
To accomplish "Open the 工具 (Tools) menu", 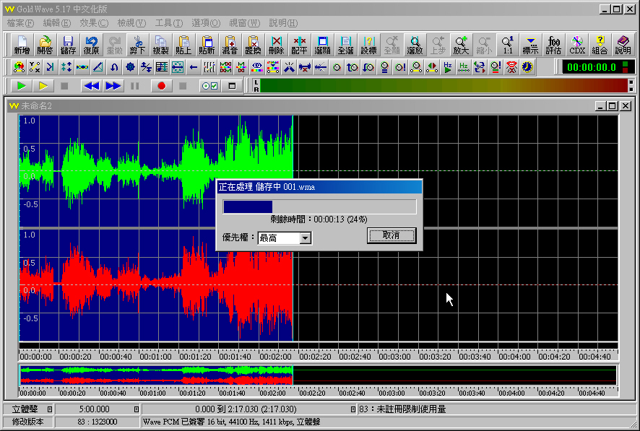I will tap(168, 23).
